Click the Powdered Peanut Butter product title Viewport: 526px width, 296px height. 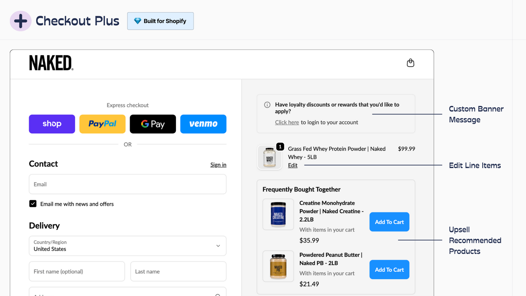331,259
